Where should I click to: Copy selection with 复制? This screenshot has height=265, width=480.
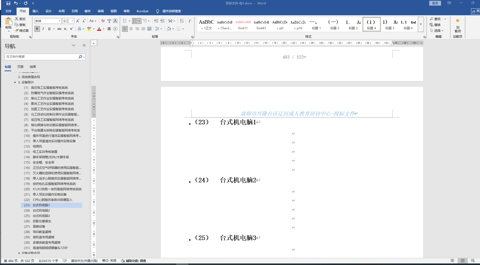[x=20, y=25]
